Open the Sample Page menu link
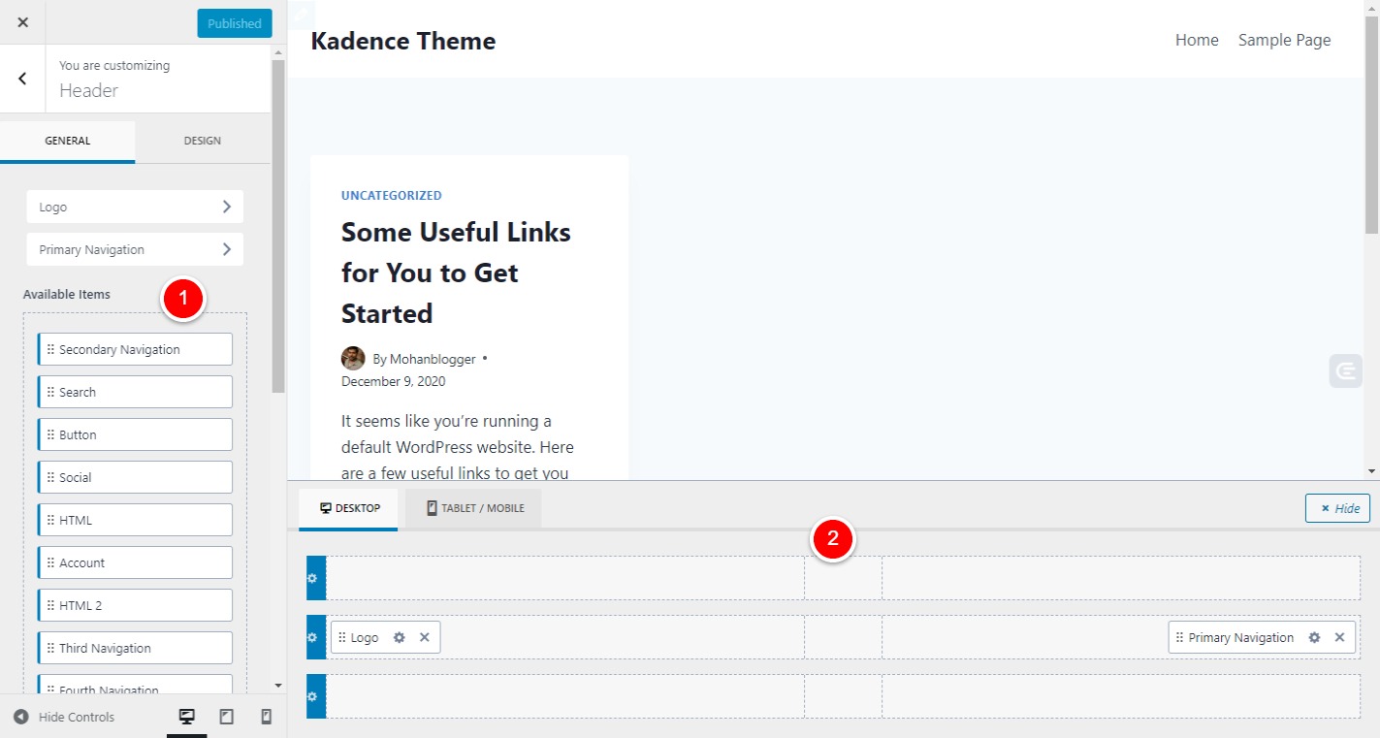The height and width of the screenshot is (738, 1380). pos(1284,40)
